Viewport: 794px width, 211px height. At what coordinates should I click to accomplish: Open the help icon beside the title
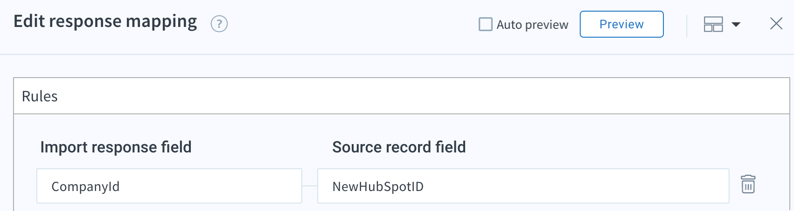219,24
